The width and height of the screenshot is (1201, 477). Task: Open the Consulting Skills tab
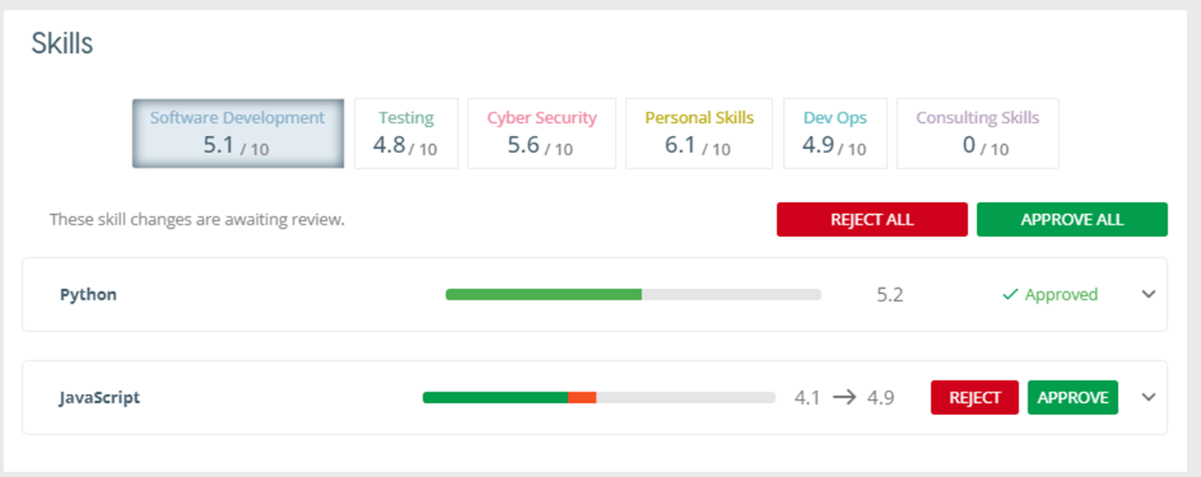pos(977,133)
